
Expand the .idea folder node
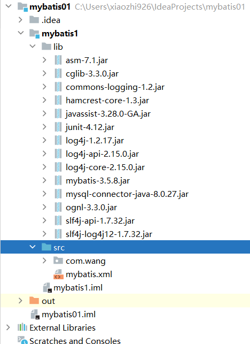tap(20, 20)
